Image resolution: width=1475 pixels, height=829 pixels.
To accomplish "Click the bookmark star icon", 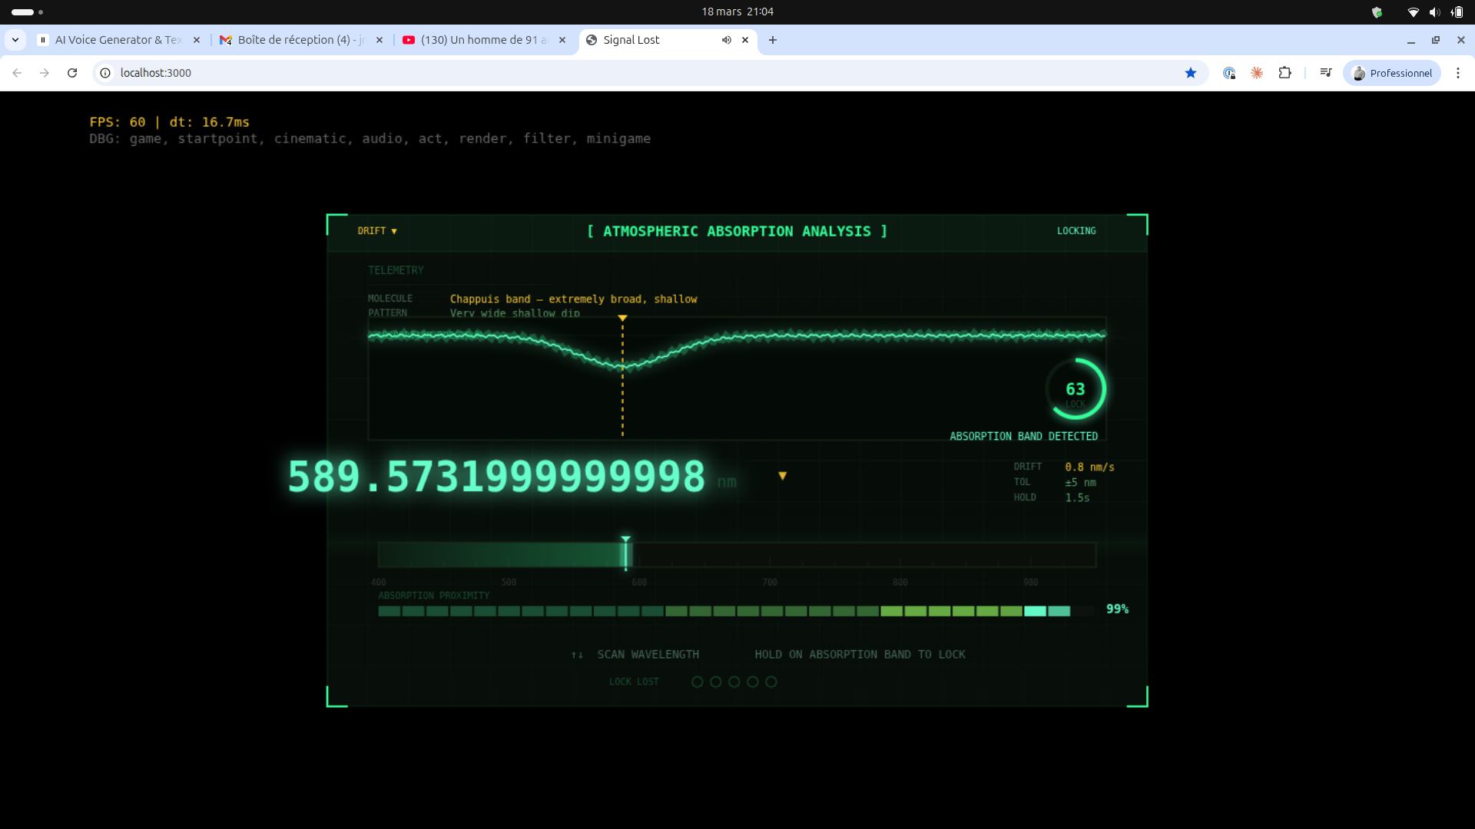I will click(1191, 73).
